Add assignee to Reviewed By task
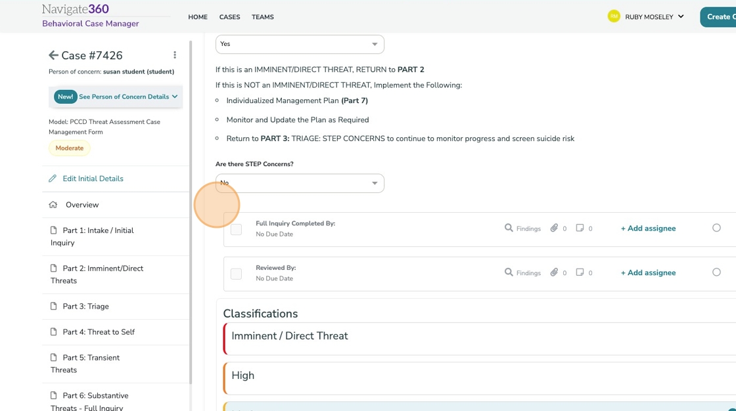736x411 pixels. [648, 272]
